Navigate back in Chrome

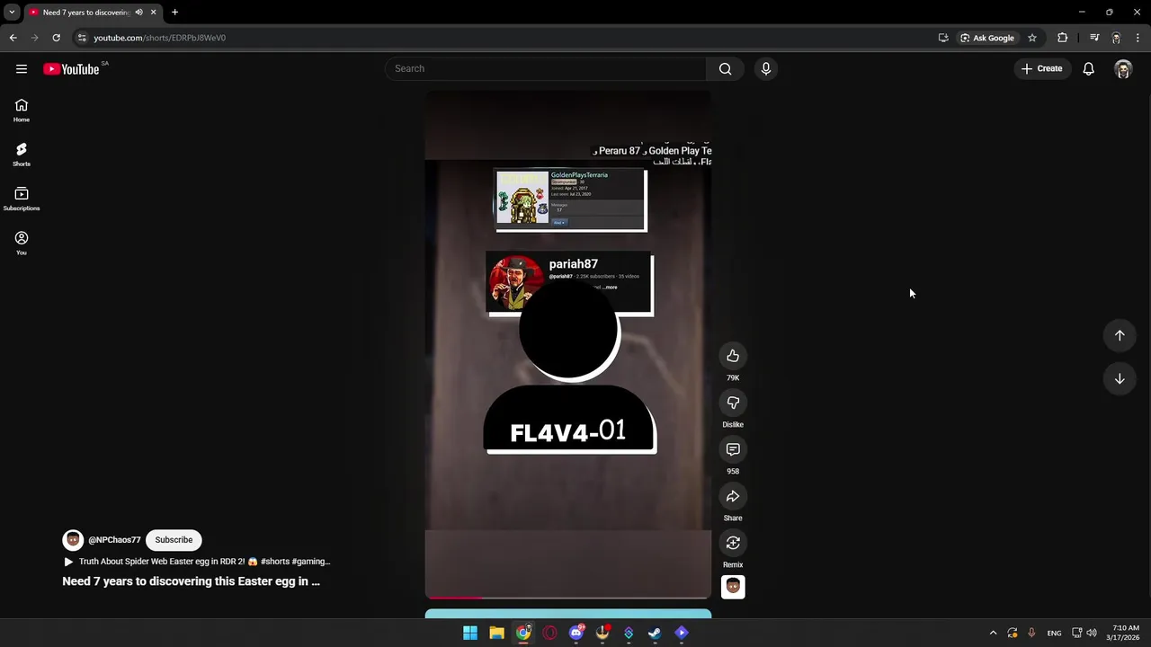pyautogui.click(x=13, y=38)
